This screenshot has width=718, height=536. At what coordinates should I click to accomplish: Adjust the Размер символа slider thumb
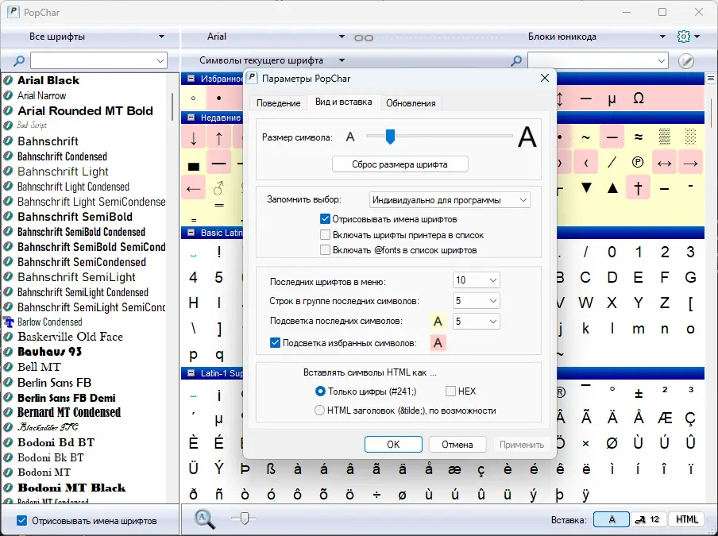pyautogui.click(x=390, y=137)
